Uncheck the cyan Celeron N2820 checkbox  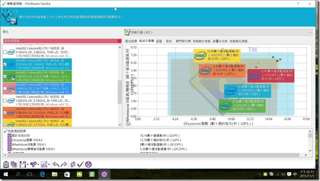[5, 64]
